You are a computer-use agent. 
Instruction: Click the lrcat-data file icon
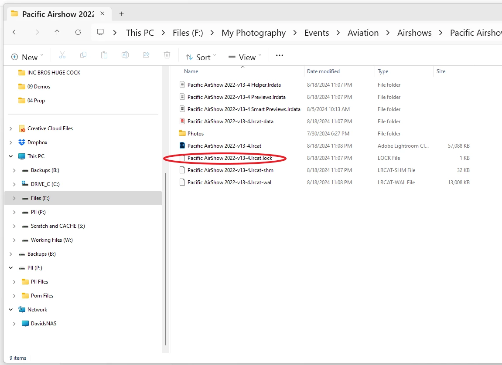click(182, 121)
